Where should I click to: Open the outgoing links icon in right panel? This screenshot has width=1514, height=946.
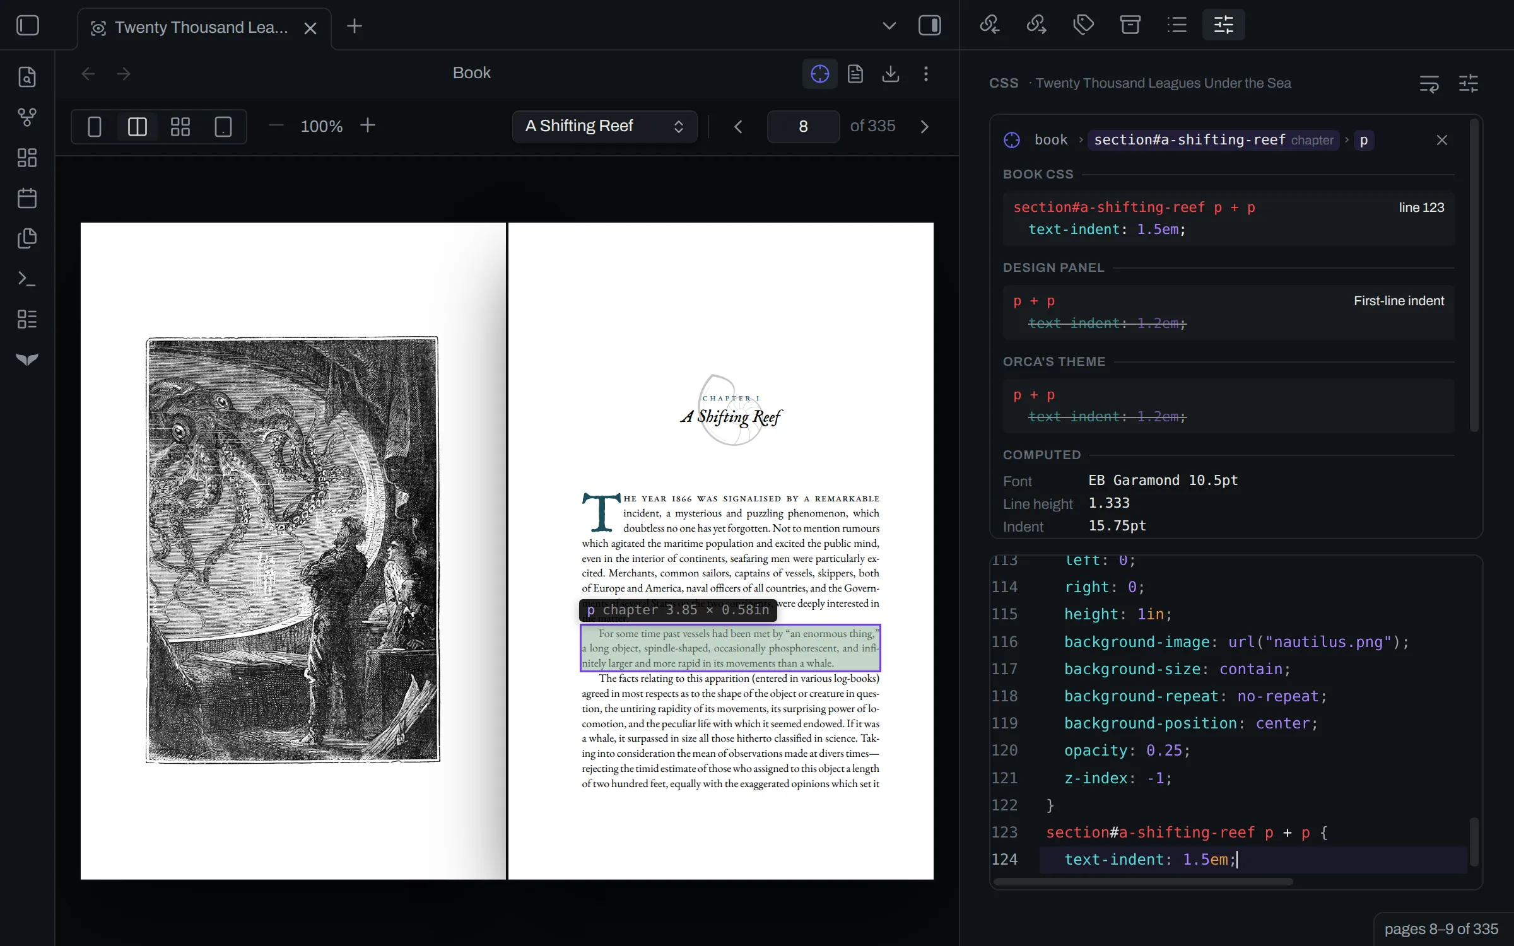point(1036,25)
